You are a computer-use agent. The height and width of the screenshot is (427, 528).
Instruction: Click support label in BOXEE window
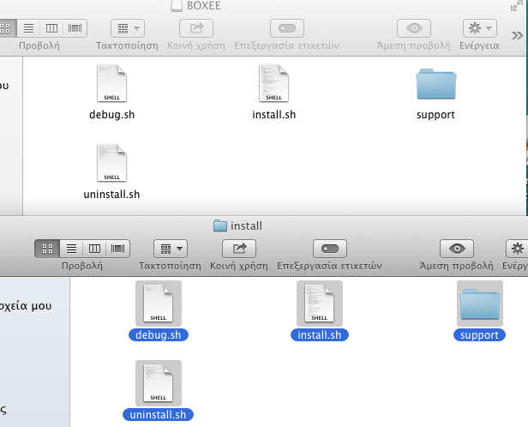click(x=435, y=115)
